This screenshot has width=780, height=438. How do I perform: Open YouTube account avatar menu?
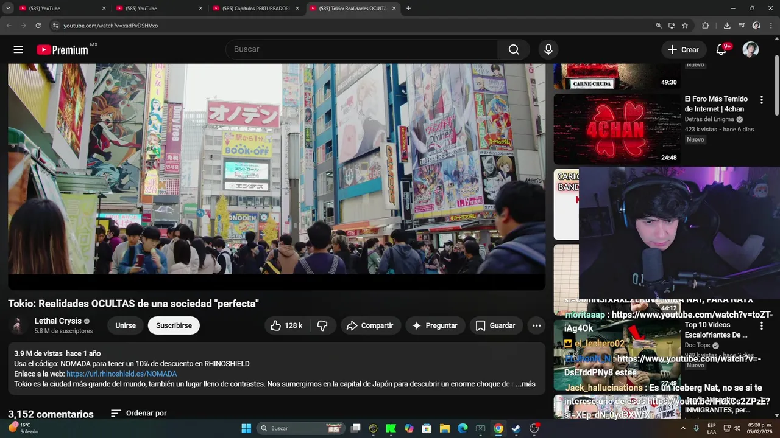751,50
